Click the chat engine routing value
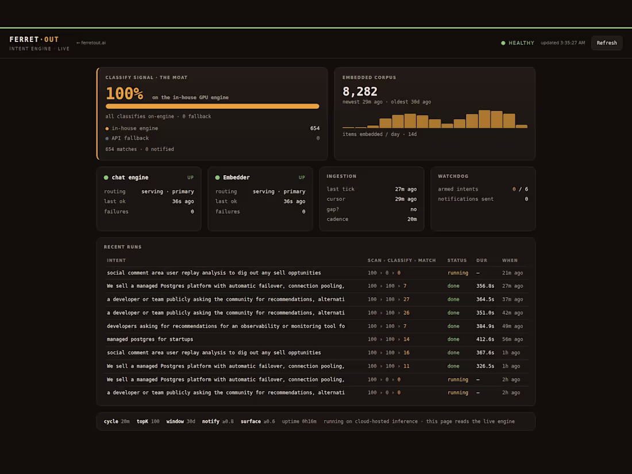Image resolution: width=632 pixels, height=474 pixels. [x=168, y=191]
